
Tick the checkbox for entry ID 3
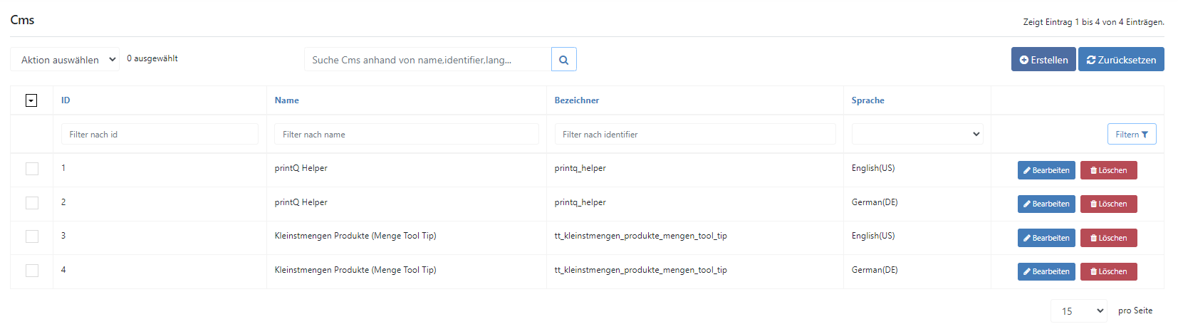(32, 236)
